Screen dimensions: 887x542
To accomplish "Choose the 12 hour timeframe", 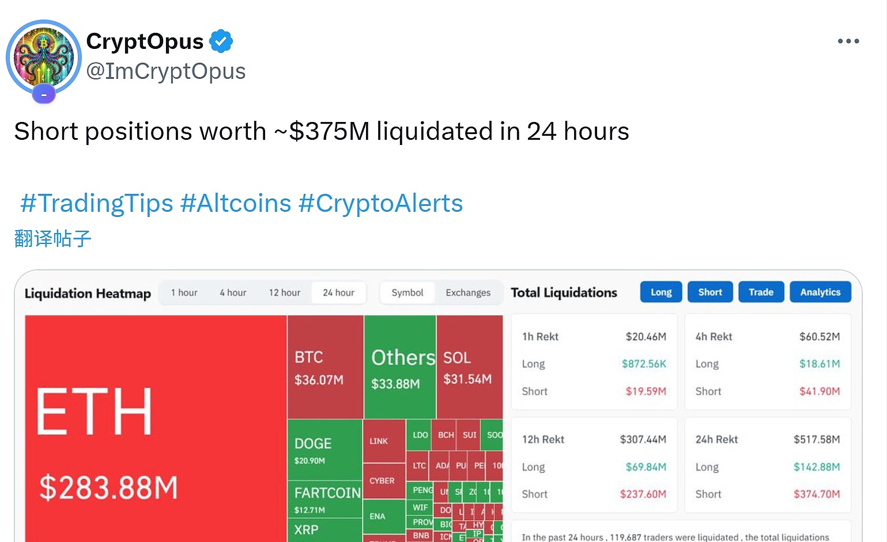I will 284,292.
